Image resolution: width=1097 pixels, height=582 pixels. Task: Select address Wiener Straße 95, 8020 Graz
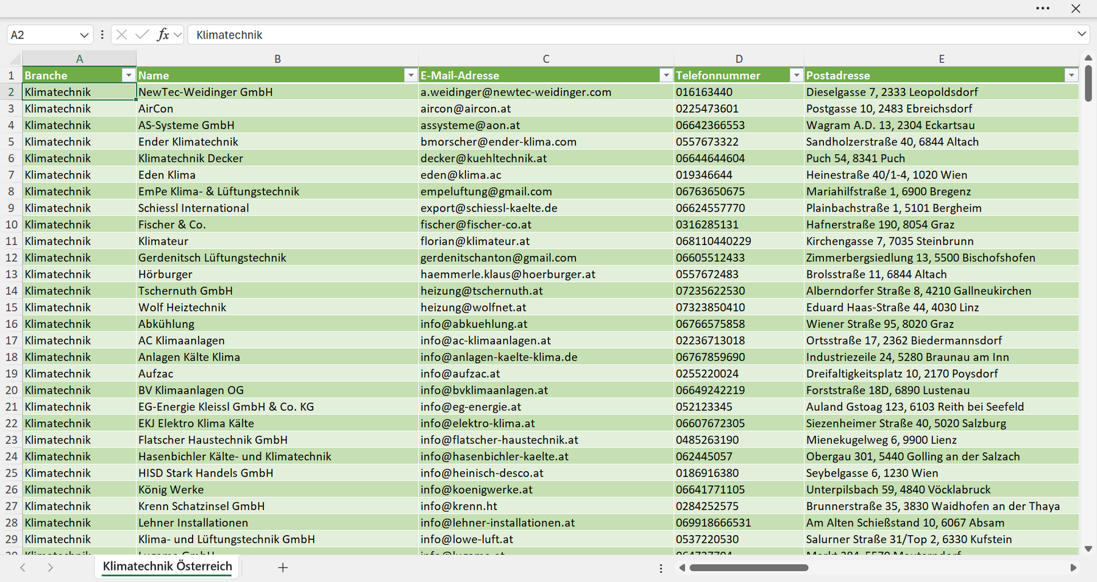pos(942,324)
